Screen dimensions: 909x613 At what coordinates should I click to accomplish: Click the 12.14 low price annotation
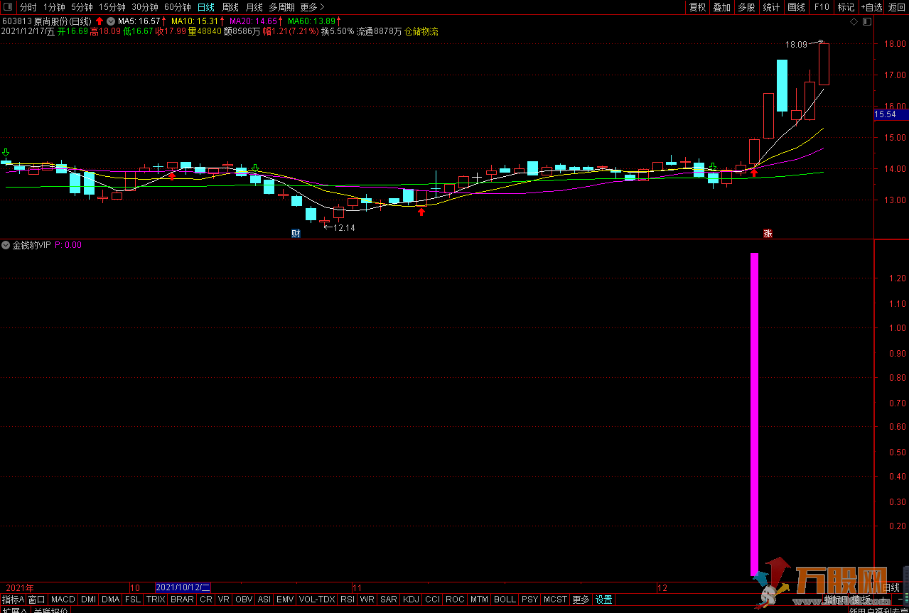[x=339, y=227]
